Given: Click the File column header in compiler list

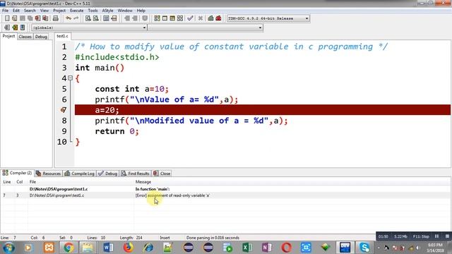Looking at the screenshot, I should 32,182.
